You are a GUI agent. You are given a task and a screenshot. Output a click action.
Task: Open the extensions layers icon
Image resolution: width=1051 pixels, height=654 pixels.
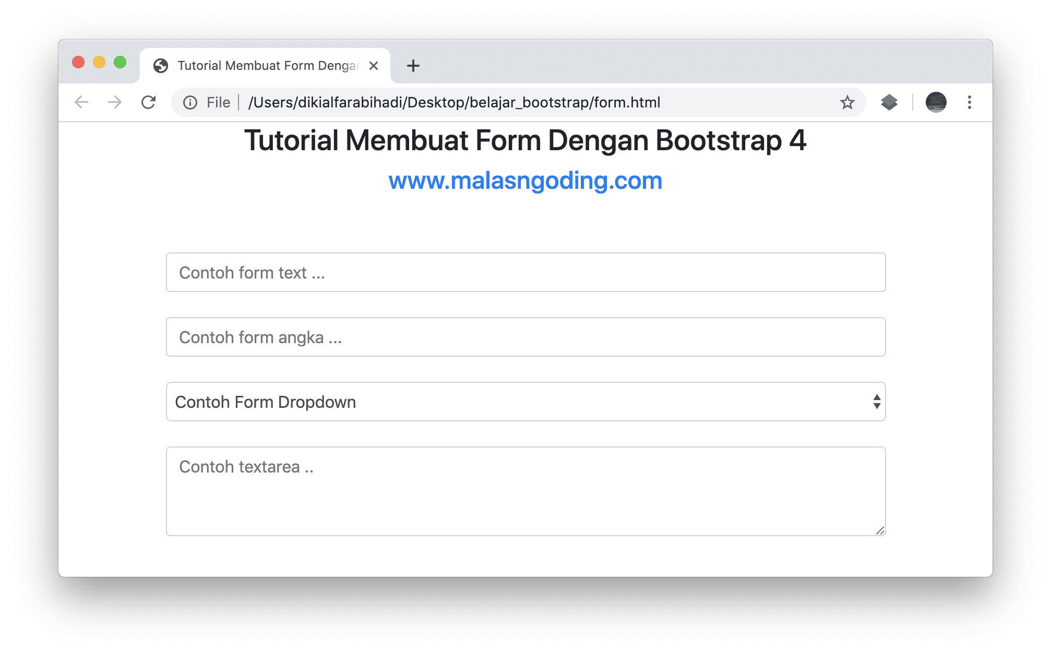(889, 102)
